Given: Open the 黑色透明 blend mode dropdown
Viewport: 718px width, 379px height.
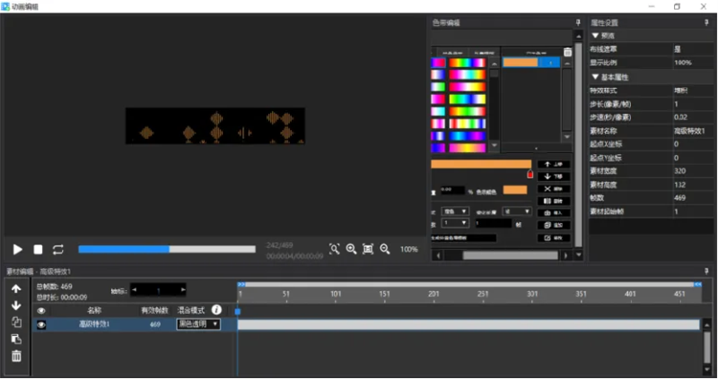Looking at the screenshot, I should pos(198,324).
